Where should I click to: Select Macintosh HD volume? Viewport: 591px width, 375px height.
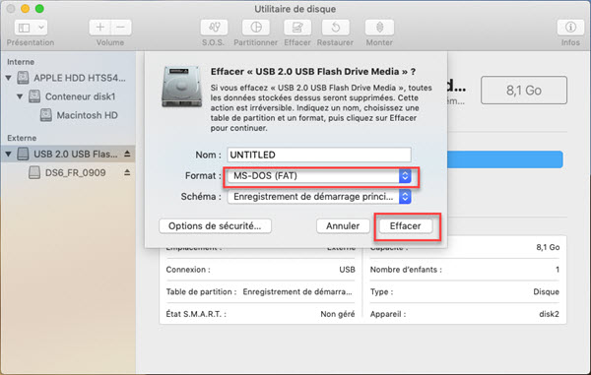click(x=79, y=115)
